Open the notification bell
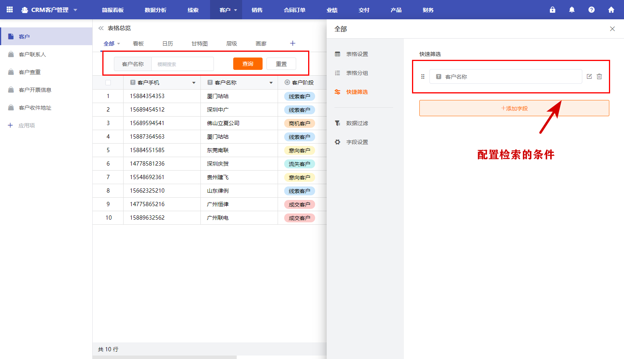This screenshot has width=624, height=359. click(x=572, y=10)
